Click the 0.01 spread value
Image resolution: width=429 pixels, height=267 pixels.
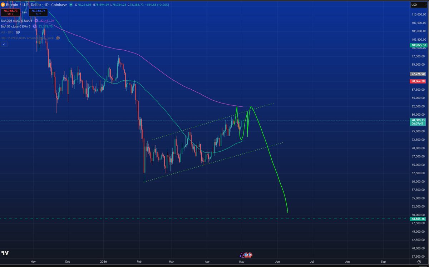(x=24, y=12)
